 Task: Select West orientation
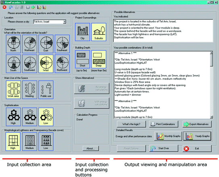(x=46, y=64)
